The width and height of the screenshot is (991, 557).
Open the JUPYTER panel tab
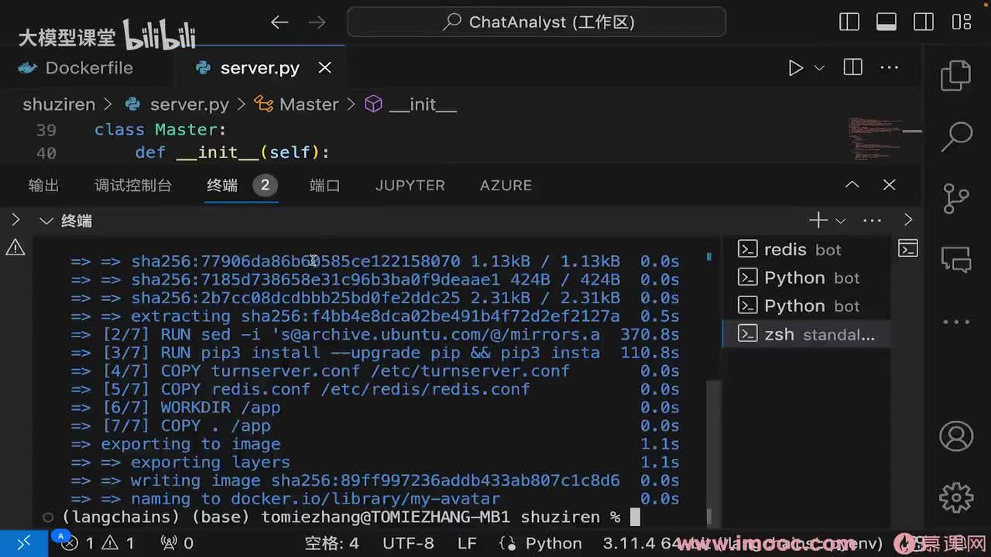pyautogui.click(x=410, y=186)
